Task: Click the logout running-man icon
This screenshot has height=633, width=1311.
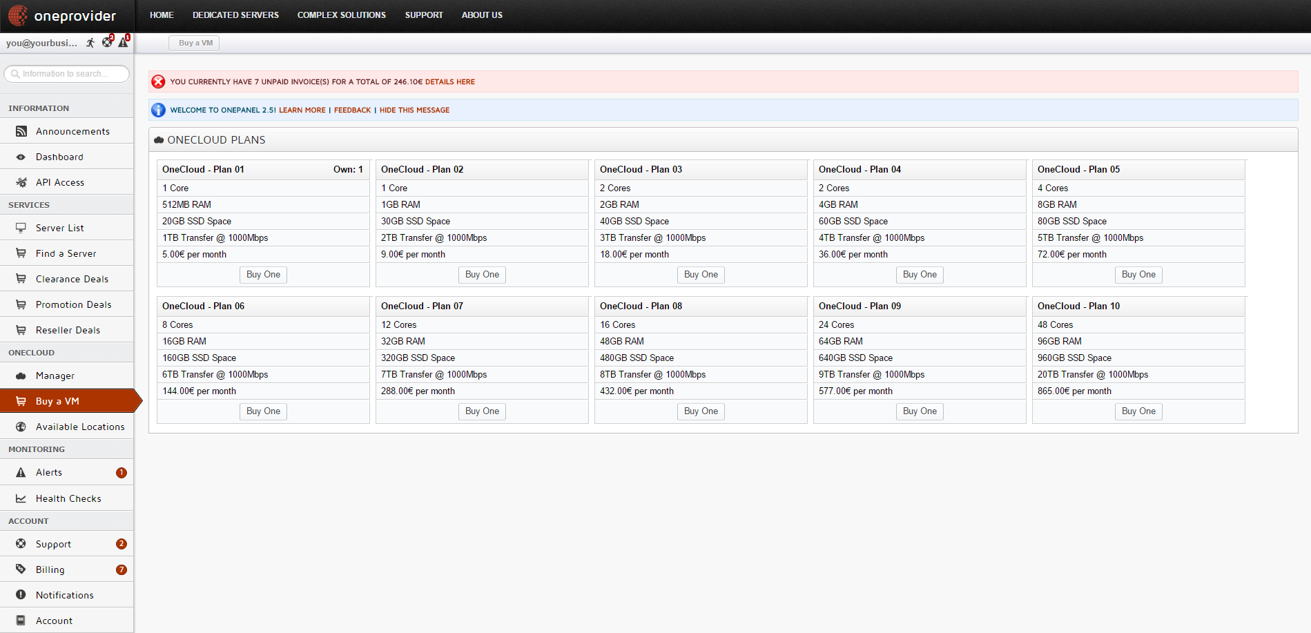Action: coord(90,43)
